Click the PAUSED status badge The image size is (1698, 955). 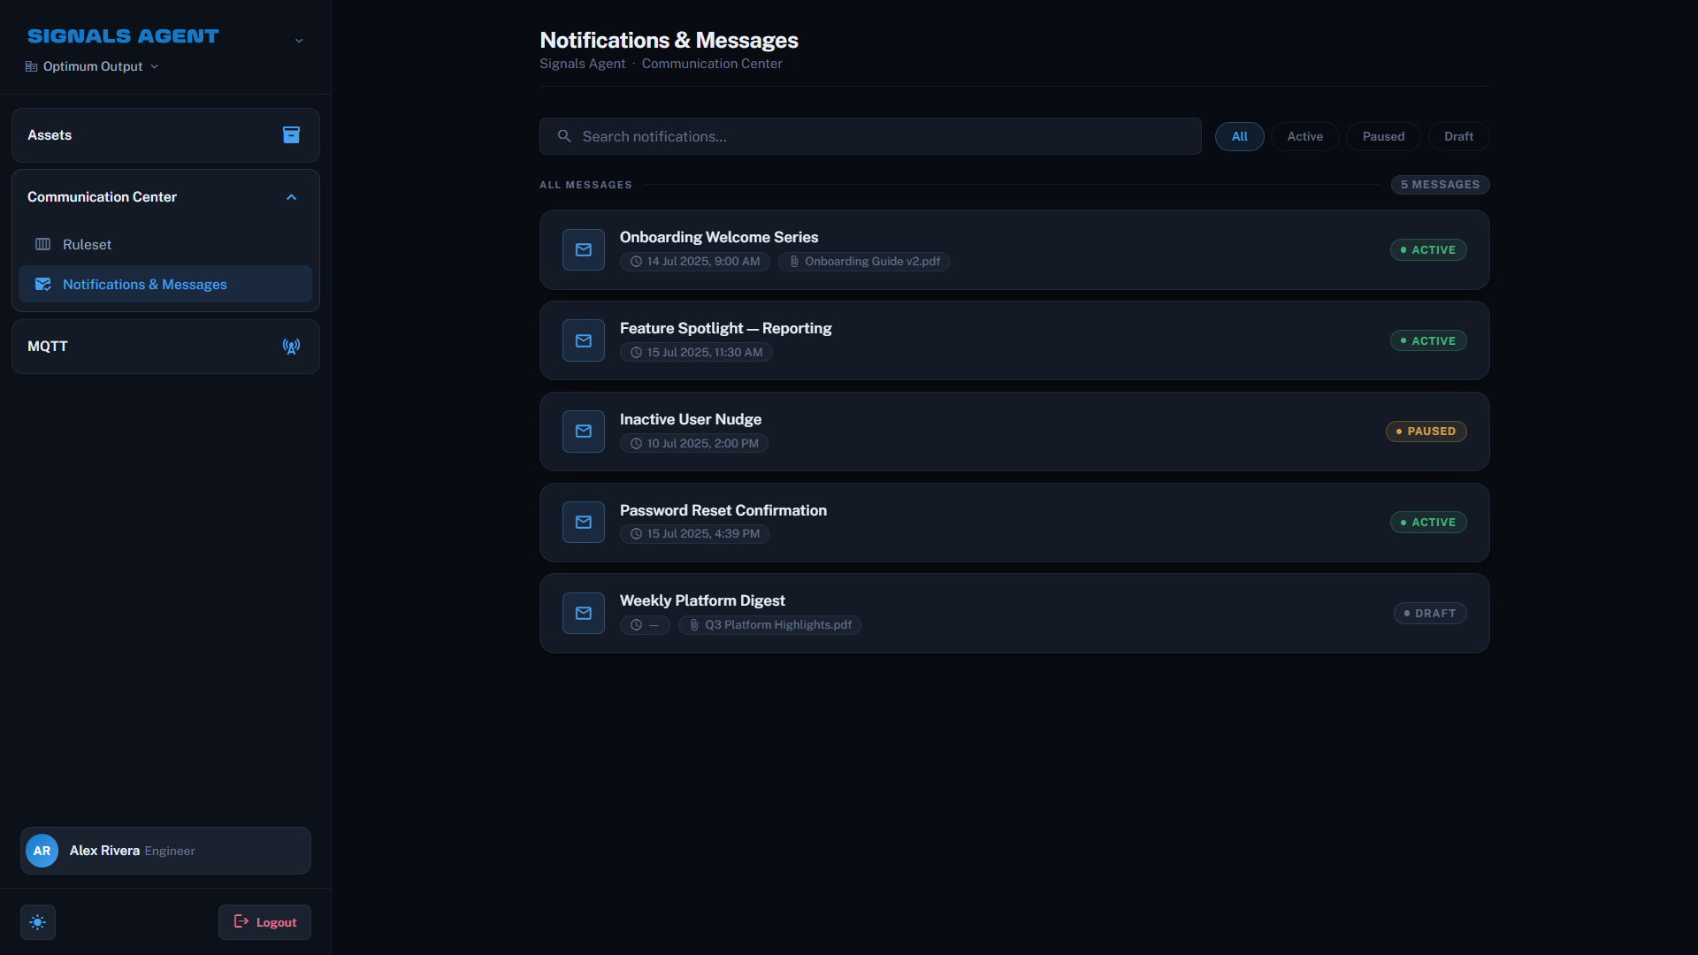tap(1426, 432)
